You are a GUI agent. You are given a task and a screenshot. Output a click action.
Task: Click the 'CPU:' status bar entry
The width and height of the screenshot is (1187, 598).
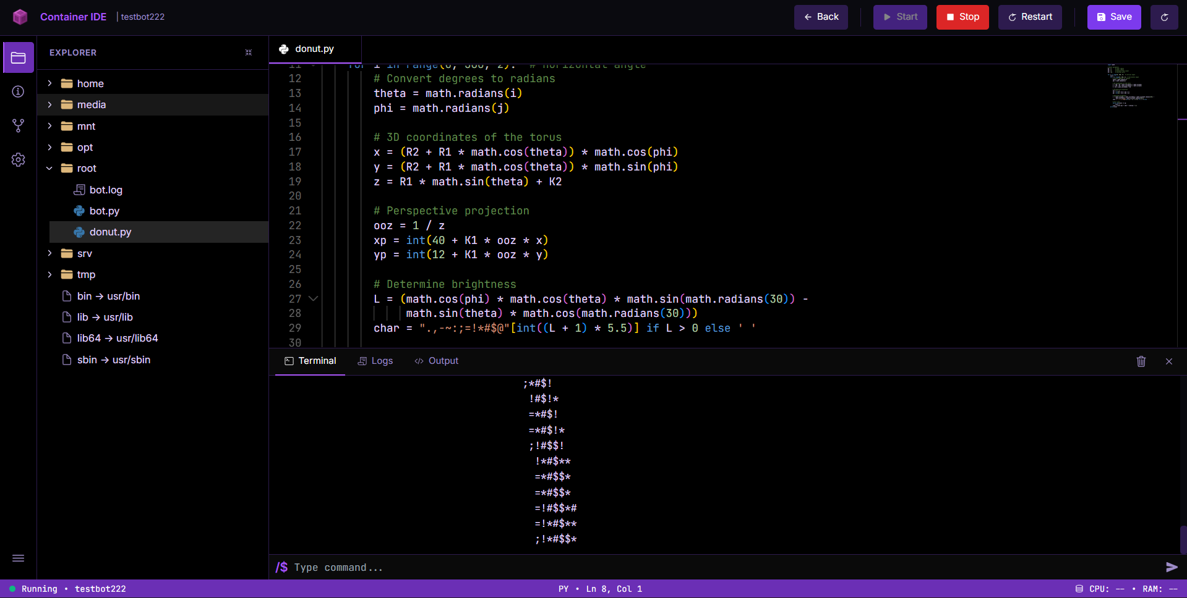coord(1106,589)
